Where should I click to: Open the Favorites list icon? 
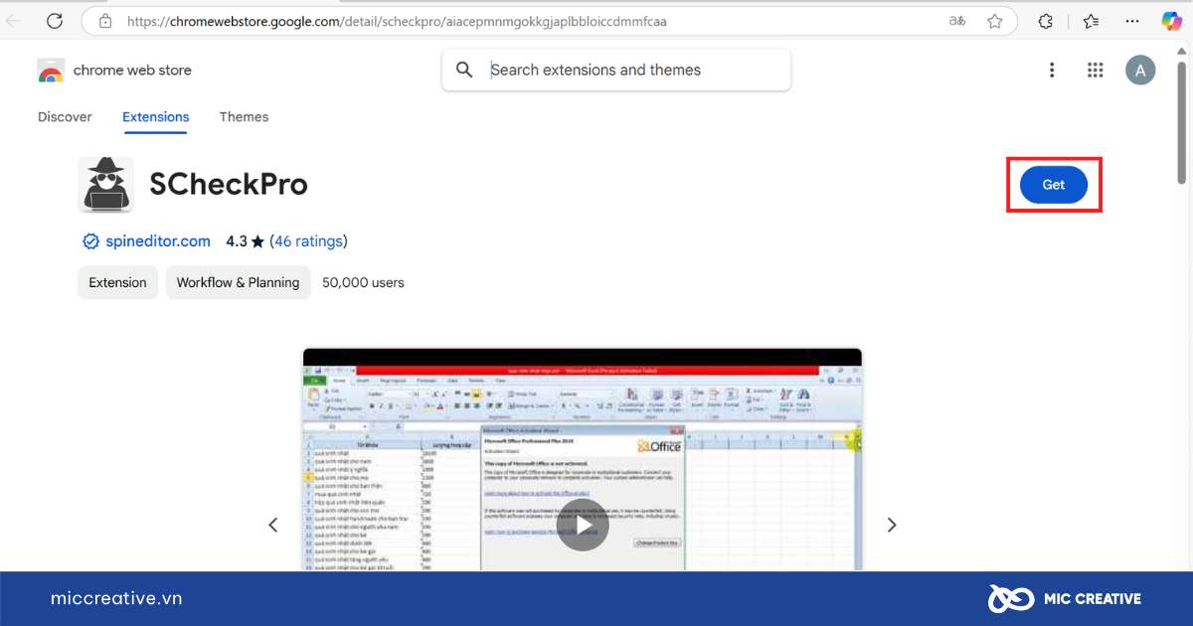[x=1091, y=21]
